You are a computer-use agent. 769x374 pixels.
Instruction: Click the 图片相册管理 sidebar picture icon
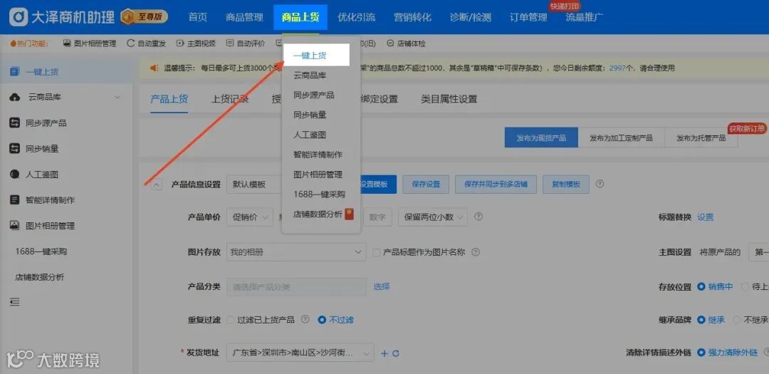15,226
